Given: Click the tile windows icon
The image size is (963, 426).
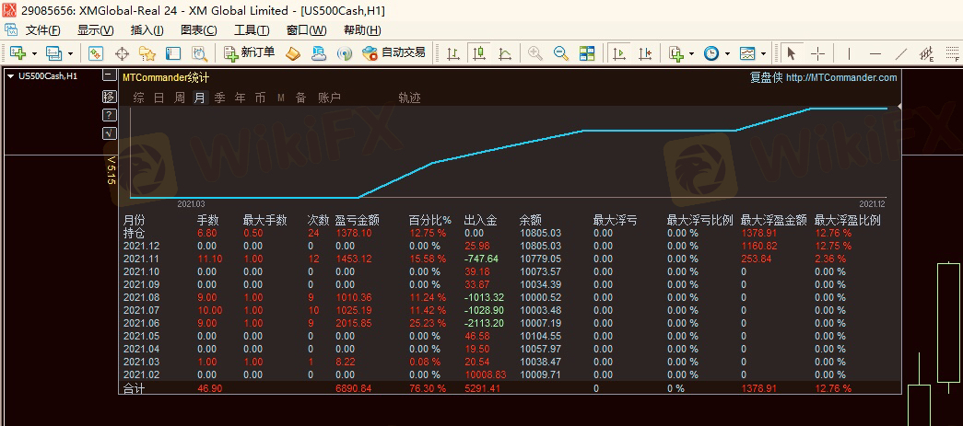Looking at the screenshot, I should click(587, 53).
